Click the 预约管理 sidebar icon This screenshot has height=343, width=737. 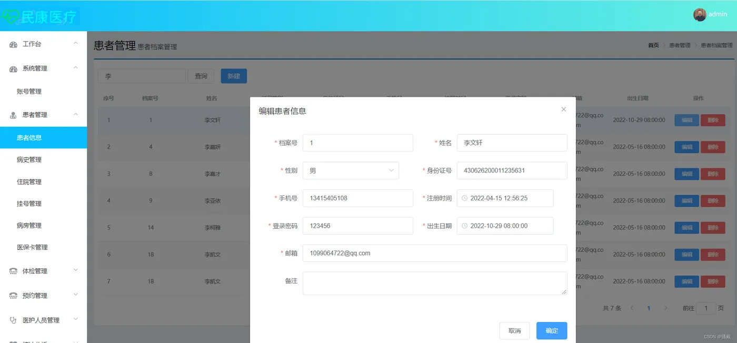click(14, 296)
